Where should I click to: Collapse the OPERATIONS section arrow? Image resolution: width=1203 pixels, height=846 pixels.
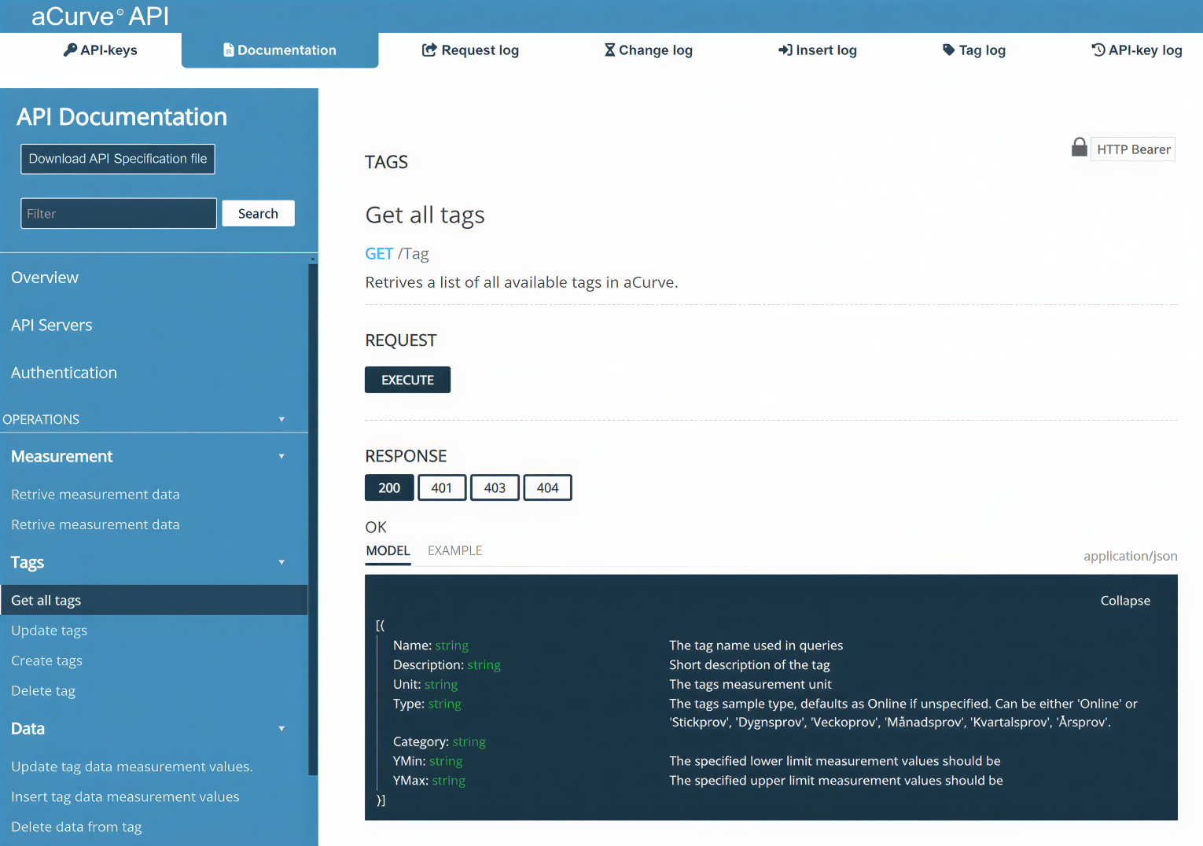281,419
